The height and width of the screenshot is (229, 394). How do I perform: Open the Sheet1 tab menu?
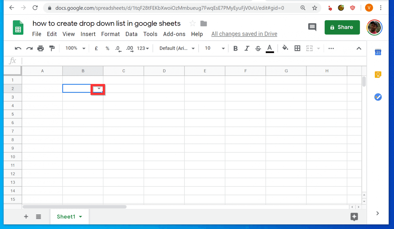pos(80,216)
